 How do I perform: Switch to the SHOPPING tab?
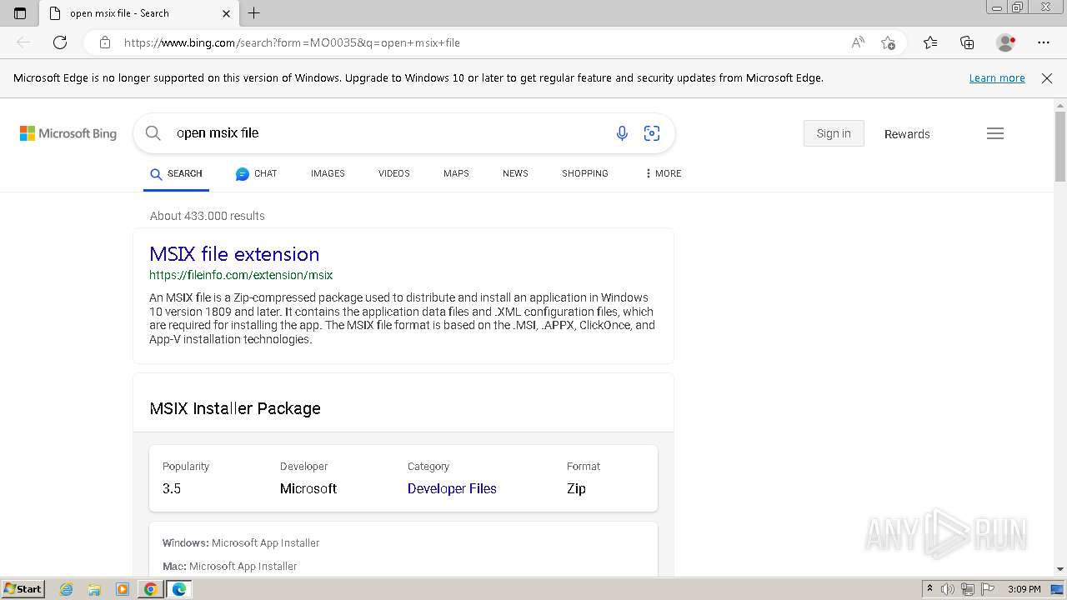[x=584, y=173]
